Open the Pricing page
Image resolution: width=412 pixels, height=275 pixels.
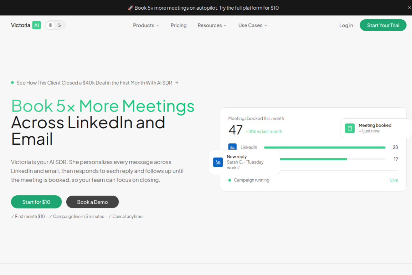tap(179, 25)
